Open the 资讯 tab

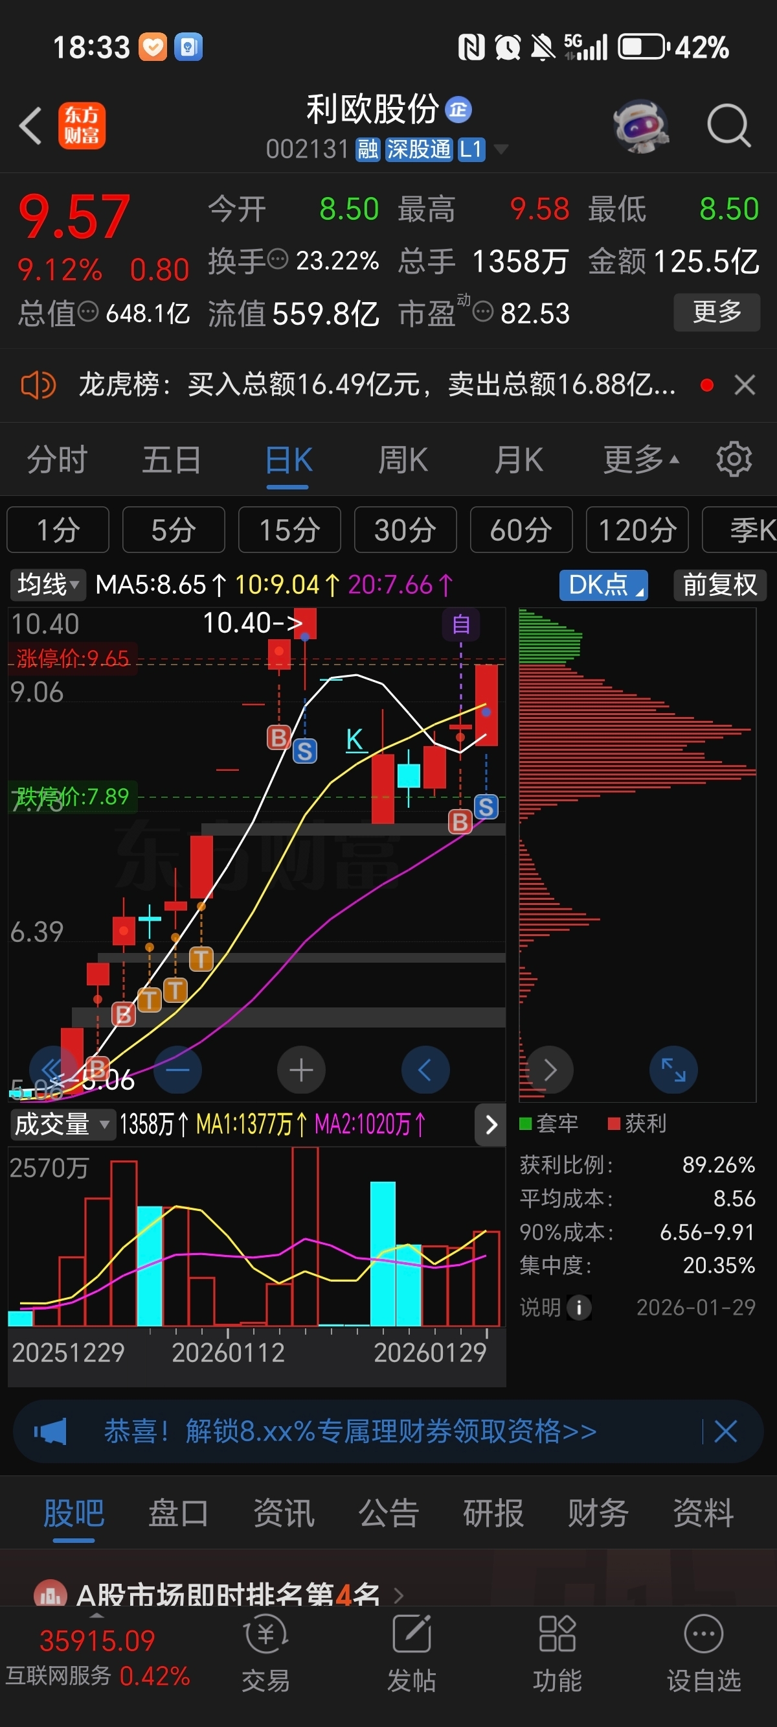(x=284, y=1512)
